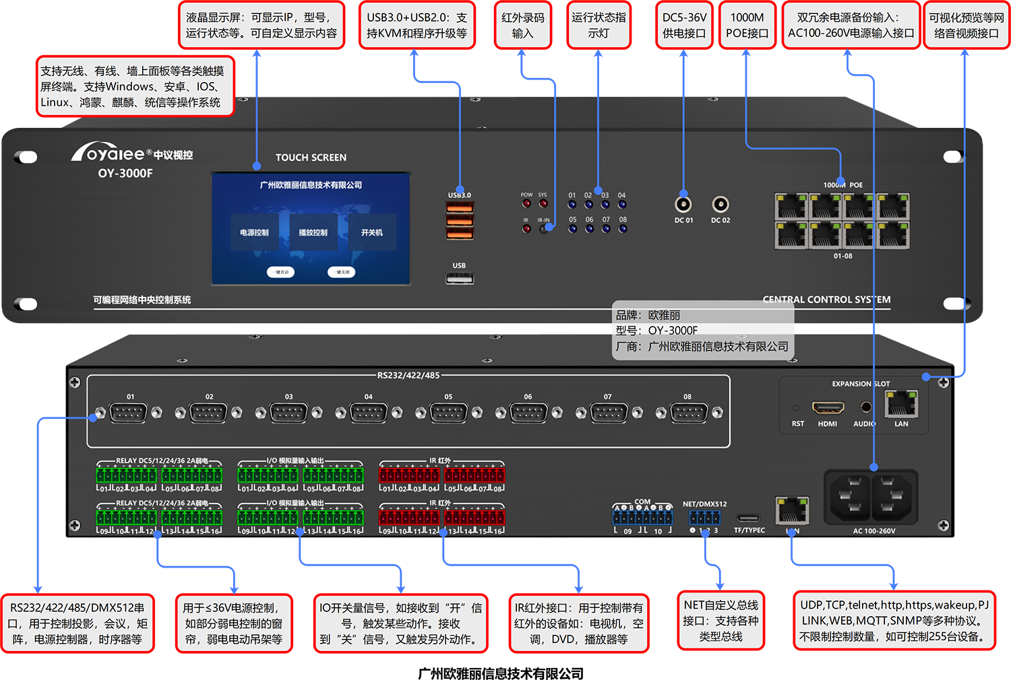The image size is (1011, 680).
Task: Click the red IR terminal block 13-16
Action: 474,518
